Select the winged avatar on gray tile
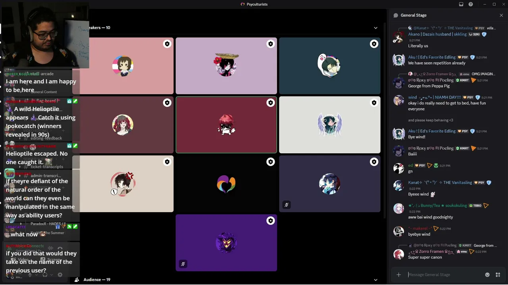Viewport: 508px width, 285px height. click(x=329, y=125)
